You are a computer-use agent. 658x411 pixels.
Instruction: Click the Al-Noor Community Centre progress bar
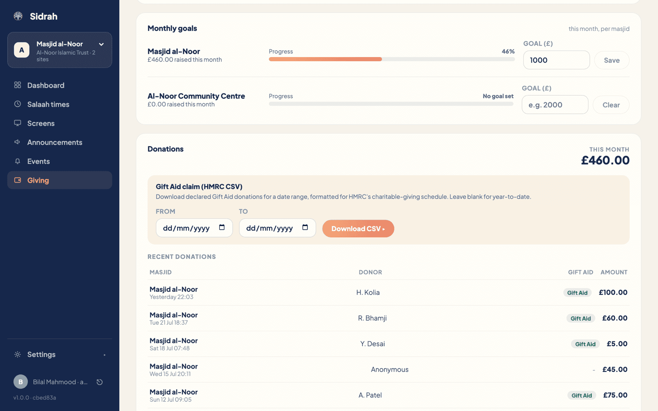coord(391,104)
